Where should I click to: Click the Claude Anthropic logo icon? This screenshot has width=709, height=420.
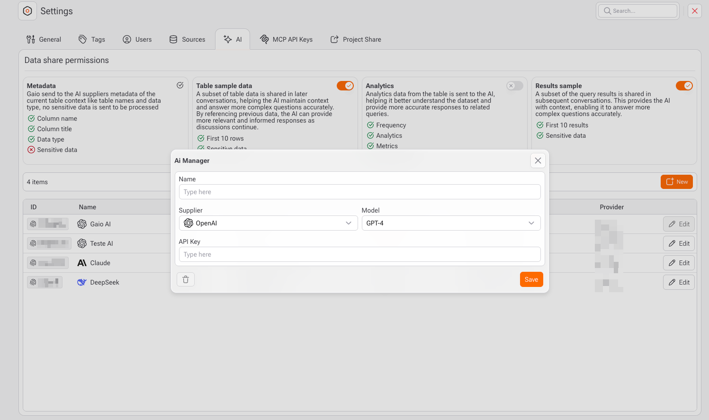tap(82, 263)
